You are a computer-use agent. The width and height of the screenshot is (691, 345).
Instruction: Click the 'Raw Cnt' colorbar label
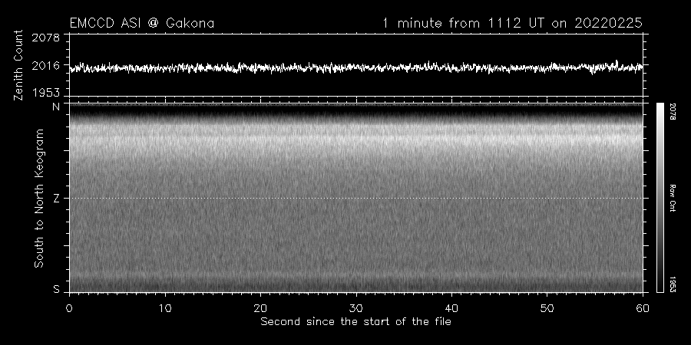(673, 198)
